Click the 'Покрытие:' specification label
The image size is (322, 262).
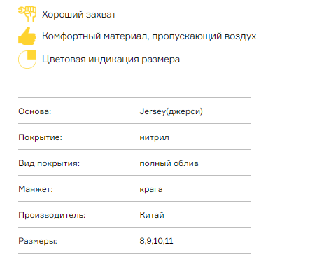pyautogui.click(x=41, y=137)
